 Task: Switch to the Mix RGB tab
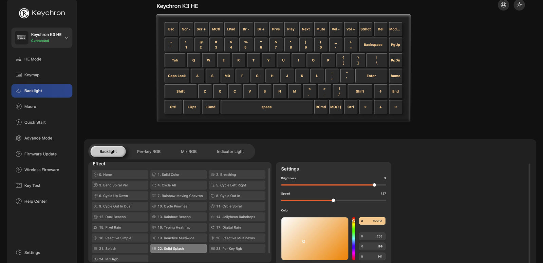pos(189,151)
